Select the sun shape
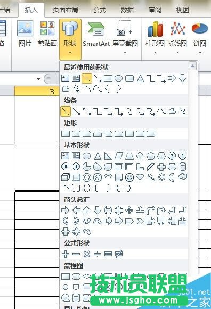The image size is (211, 309). [161, 177]
